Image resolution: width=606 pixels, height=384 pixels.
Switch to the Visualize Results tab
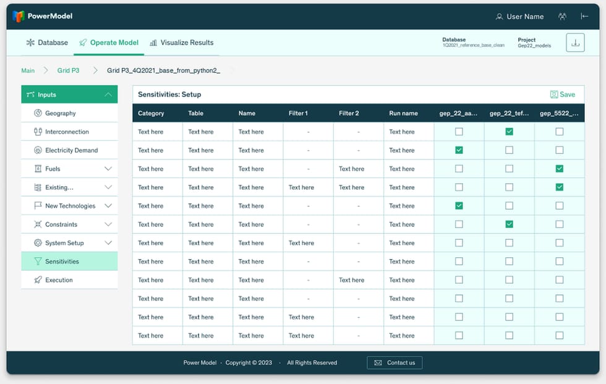pyautogui.click(x=182, y=43)
